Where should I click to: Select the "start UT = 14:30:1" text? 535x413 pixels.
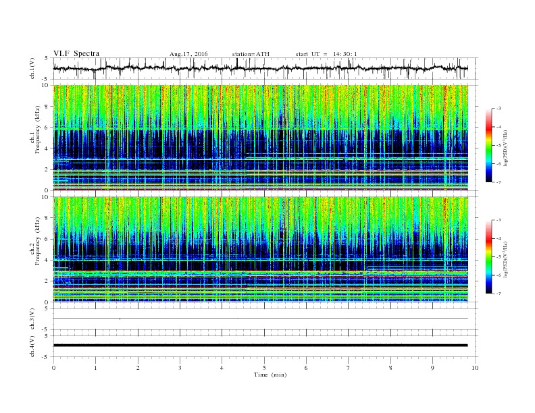[326, 54]
